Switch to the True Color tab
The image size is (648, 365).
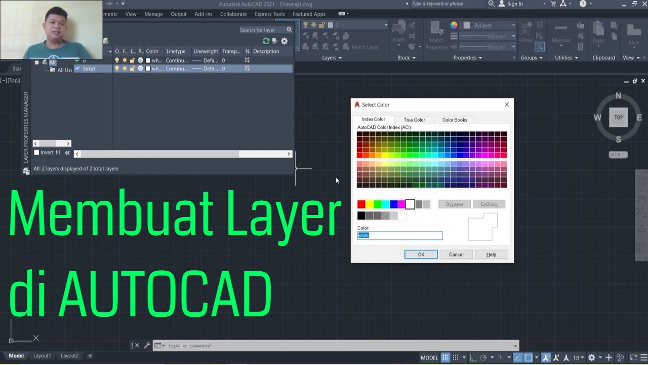(x=414, y=120)
